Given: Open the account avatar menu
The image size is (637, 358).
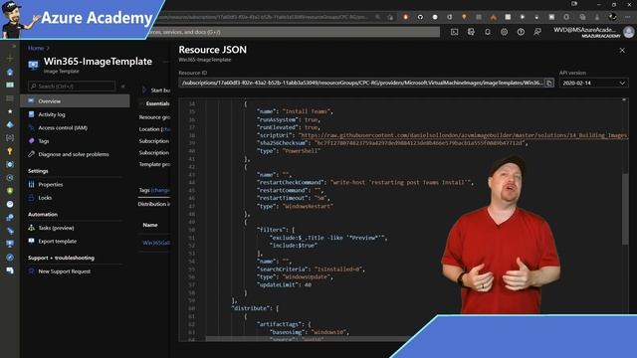Looking at the screenshot, I should 628,32.
